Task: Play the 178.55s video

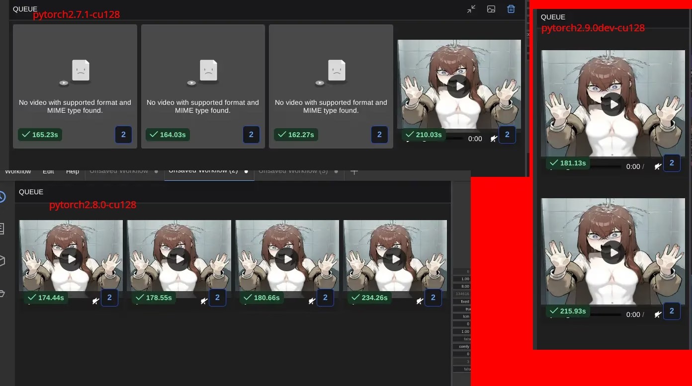Action: point(179,259)
